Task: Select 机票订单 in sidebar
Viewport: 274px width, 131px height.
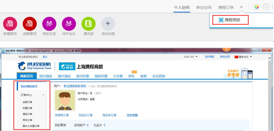Action: pyautogui.click(x=27, y=108)
